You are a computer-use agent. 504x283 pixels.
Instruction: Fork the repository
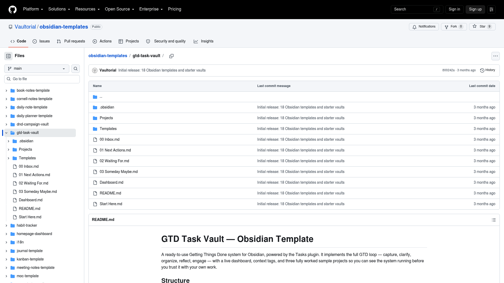454,27
